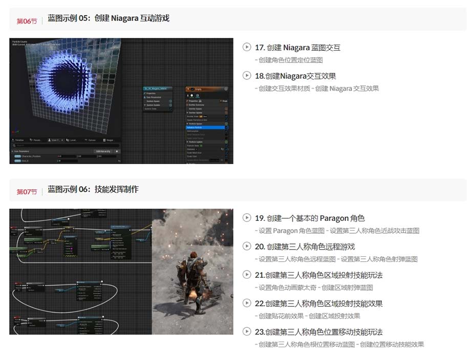
Task: Open lesson title 17. 创建 Niagara 蓝图交互
Action: pos(297,48)
